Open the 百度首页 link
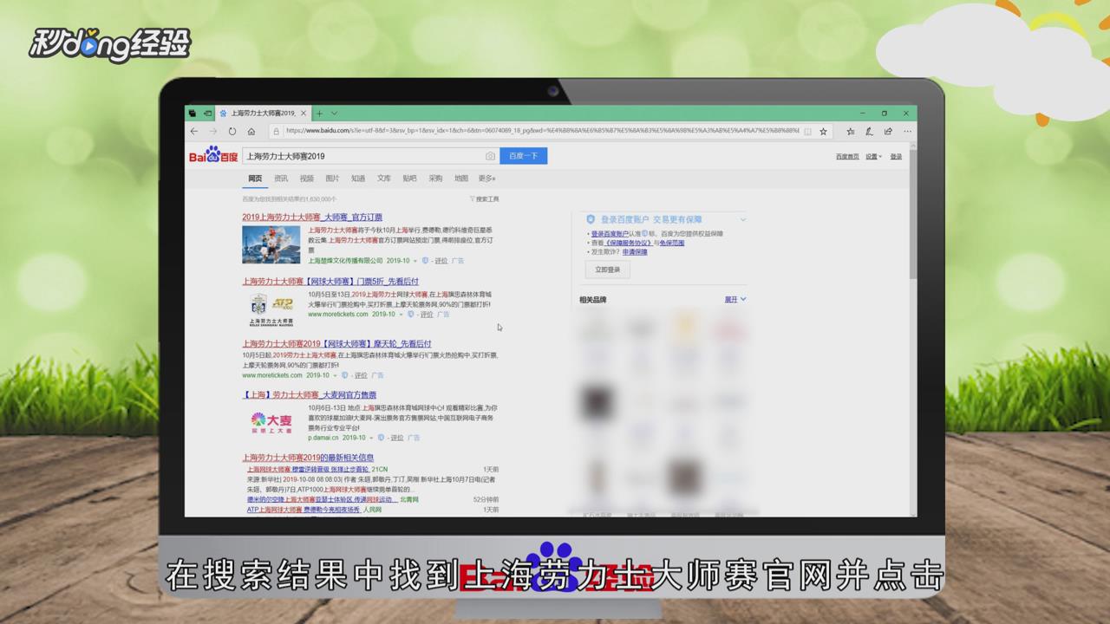This screenshot has height=624, width=1110. [847, 157]
